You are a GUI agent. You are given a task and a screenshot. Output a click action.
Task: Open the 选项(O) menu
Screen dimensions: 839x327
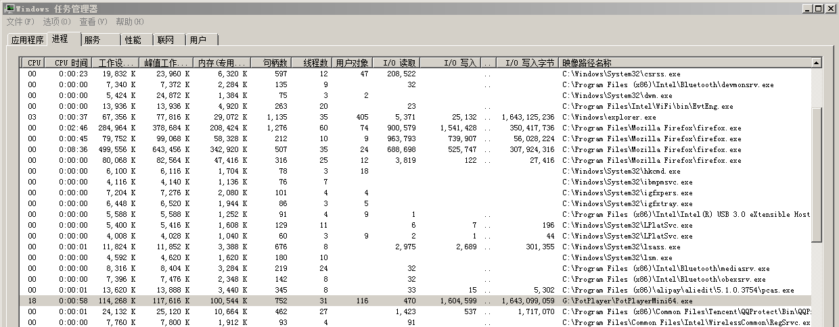click(57, 22)
